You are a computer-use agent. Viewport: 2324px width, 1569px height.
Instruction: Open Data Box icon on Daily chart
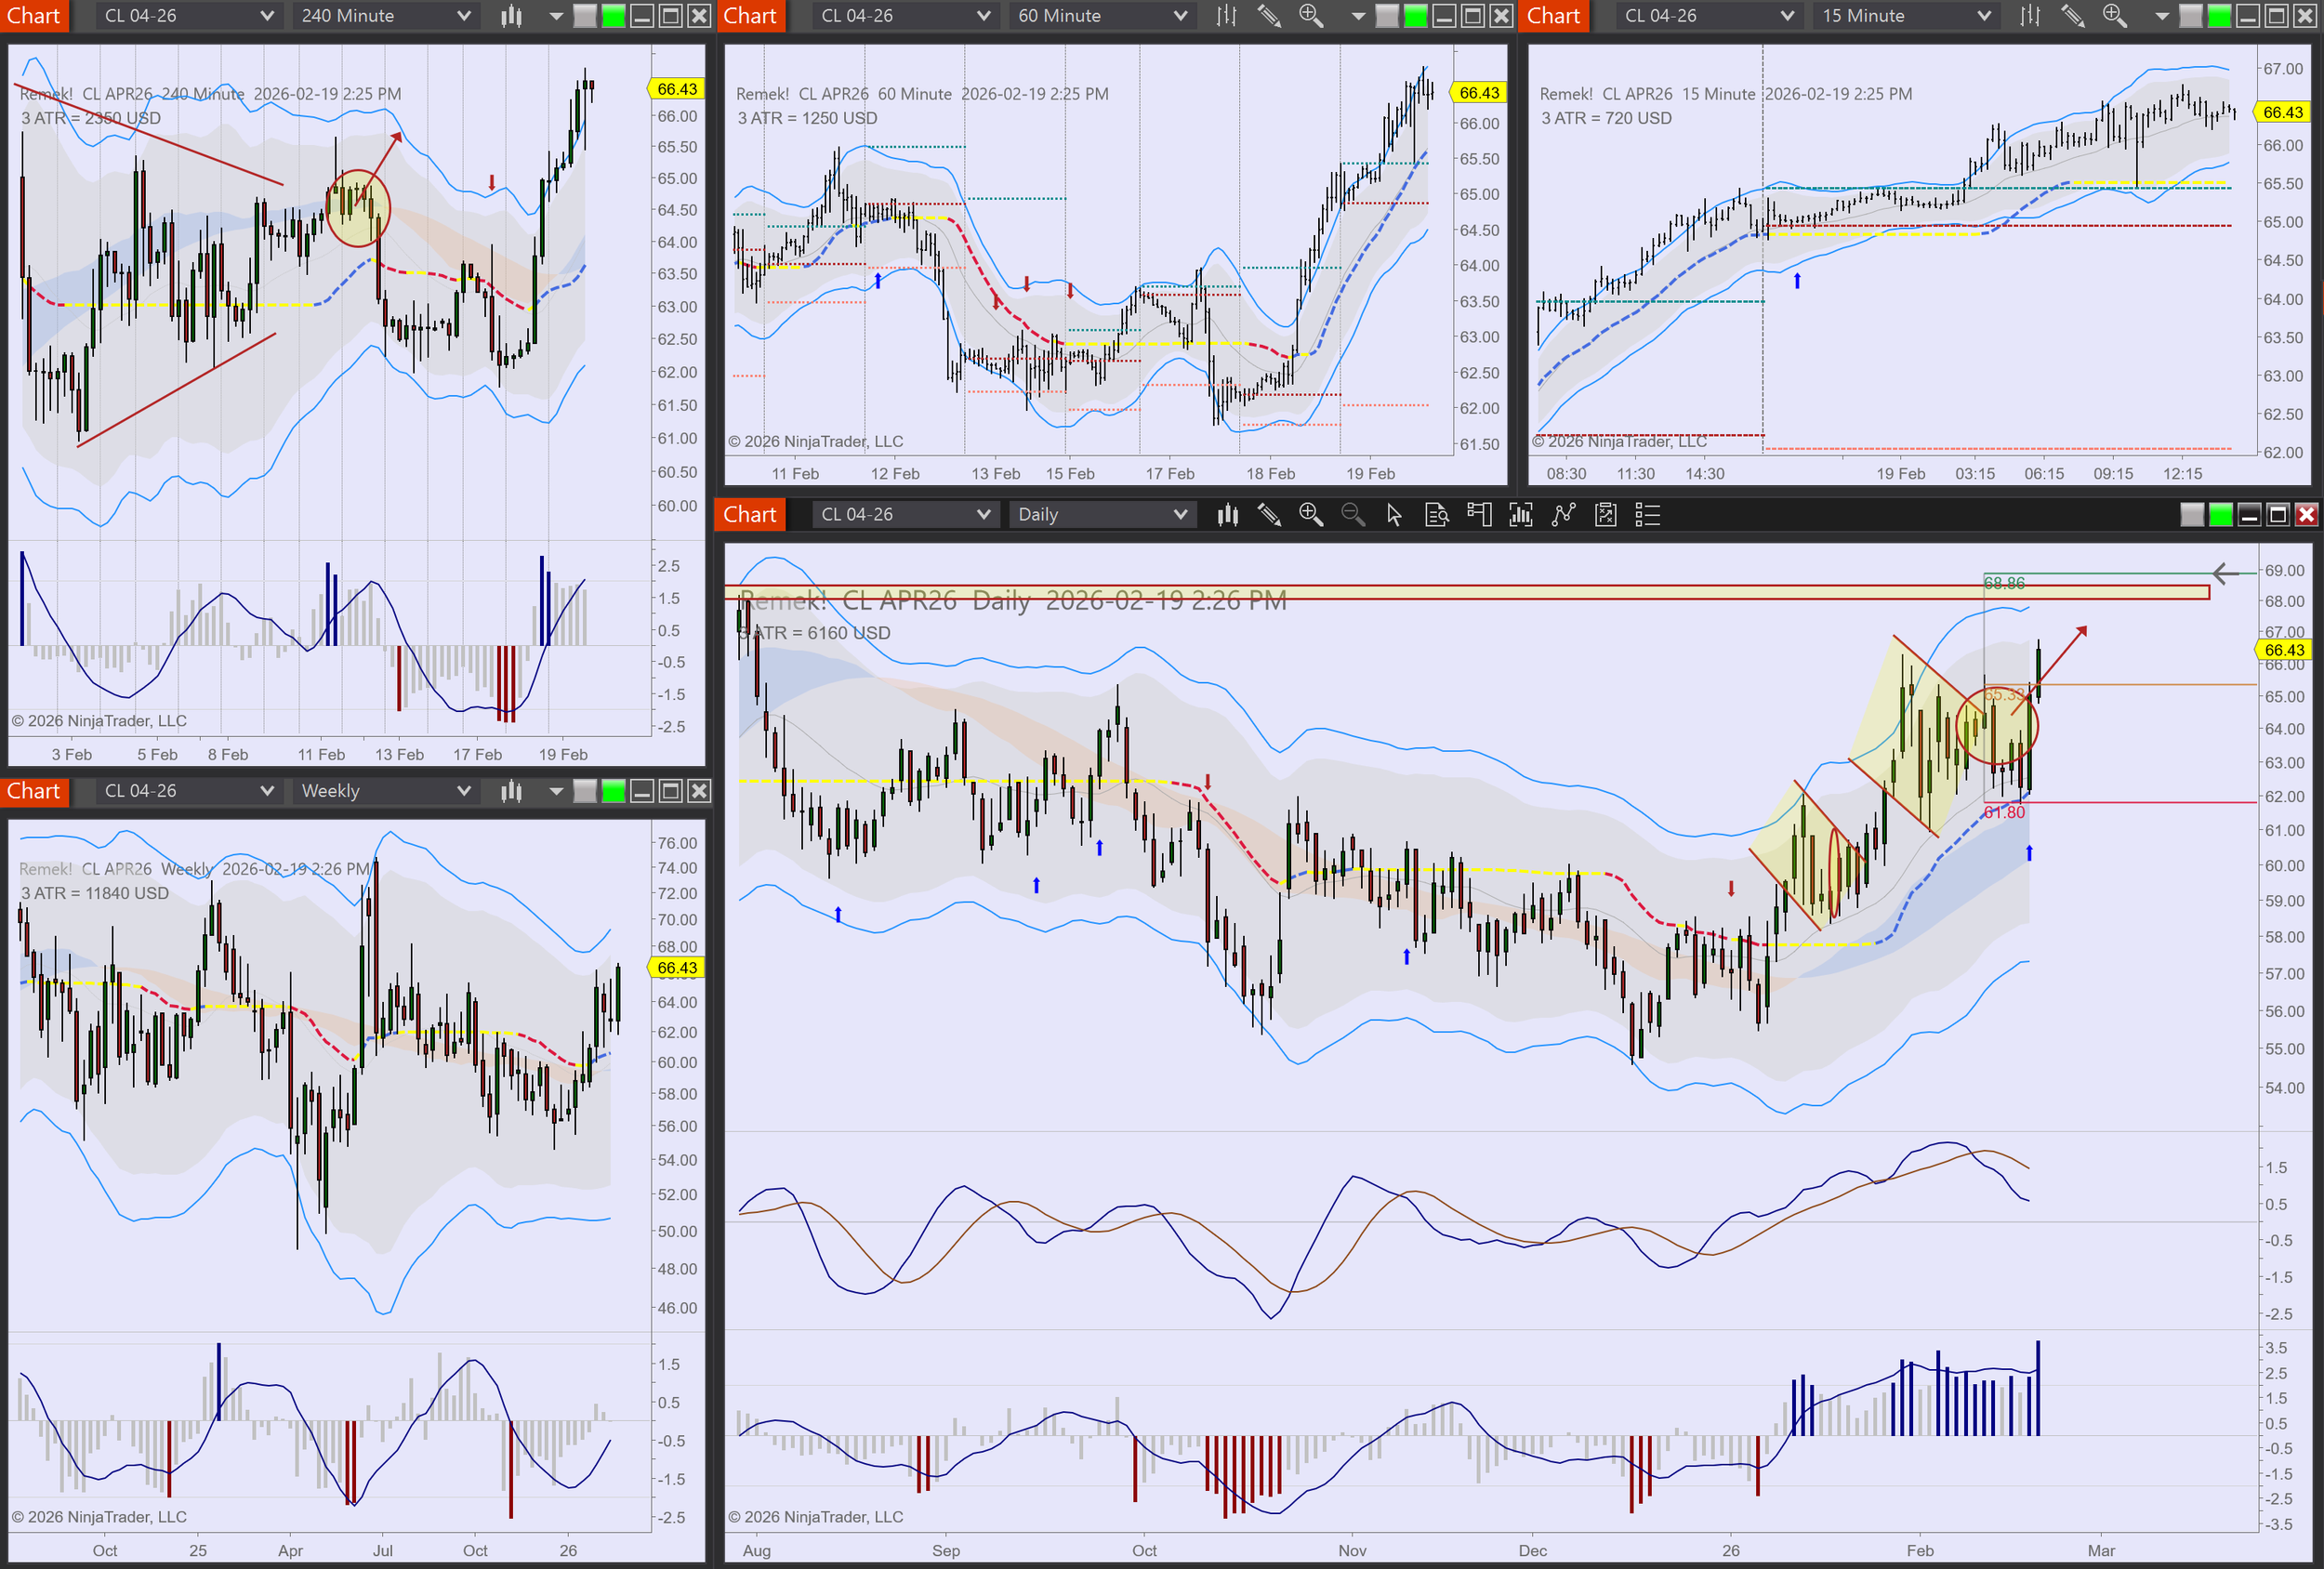tap(1436, 515)
